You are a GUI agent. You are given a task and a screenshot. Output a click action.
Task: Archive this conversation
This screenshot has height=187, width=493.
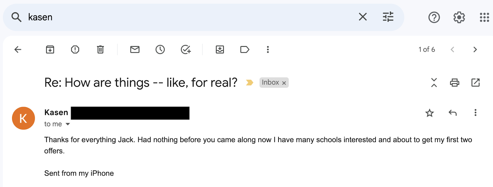point(50,50)
